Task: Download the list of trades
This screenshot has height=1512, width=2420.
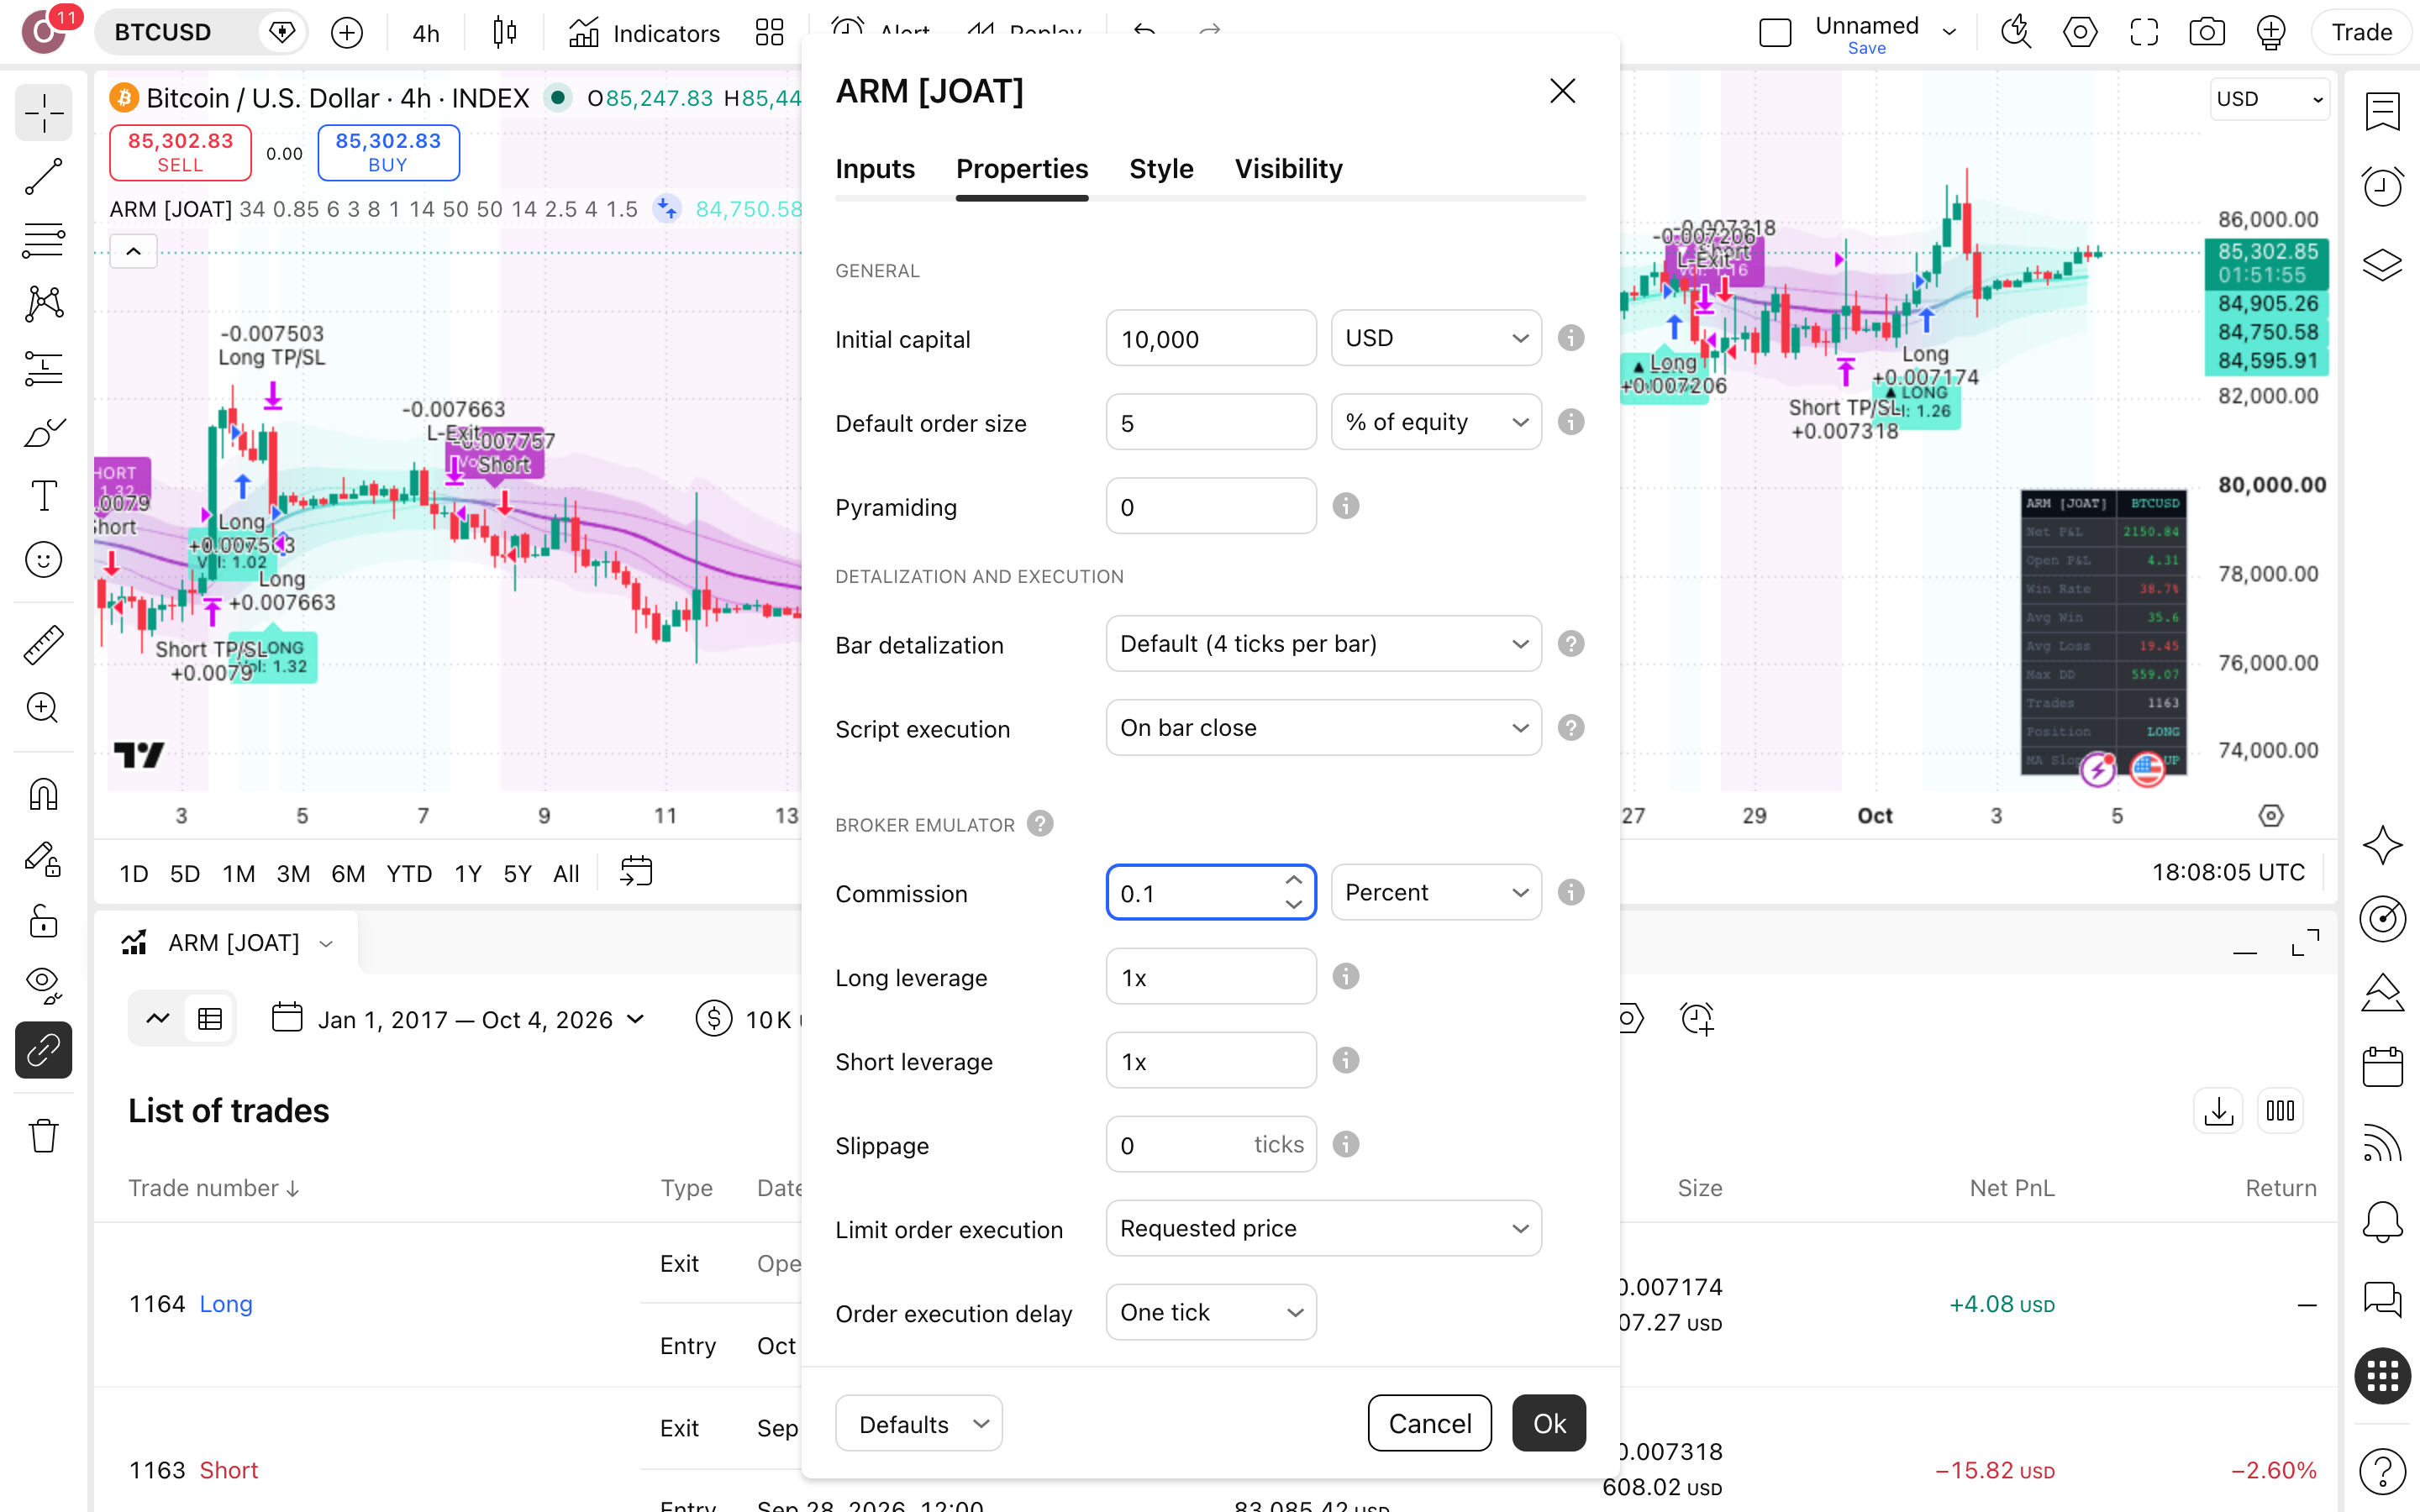Action: [2218, 1111]
